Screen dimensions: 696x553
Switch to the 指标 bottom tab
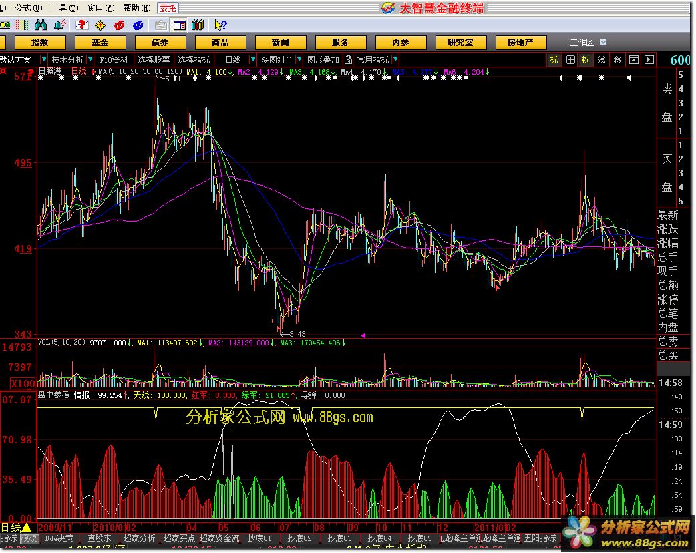[x=9, y=538]
